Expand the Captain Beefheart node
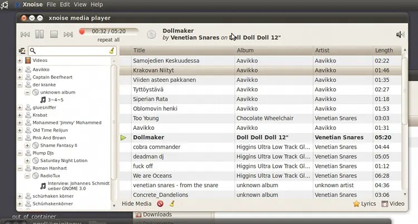Image resolution: width=418 pixels, height=224 pixels. click(20, 77)
